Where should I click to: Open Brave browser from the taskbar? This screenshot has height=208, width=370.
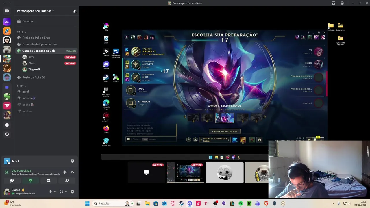(266, 203)
